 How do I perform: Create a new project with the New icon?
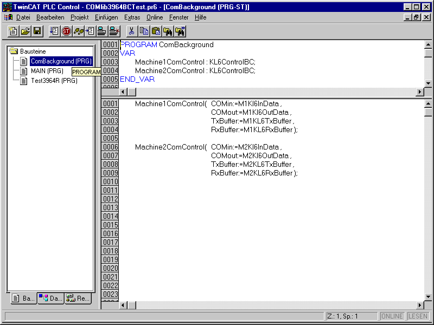13,31
